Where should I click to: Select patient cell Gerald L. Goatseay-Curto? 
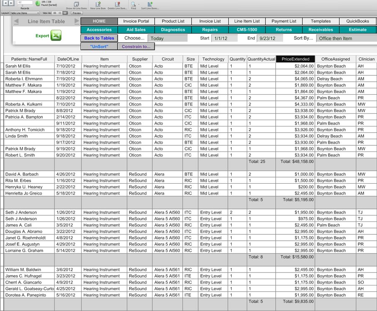pyautogui.click(x=29, y=289)
